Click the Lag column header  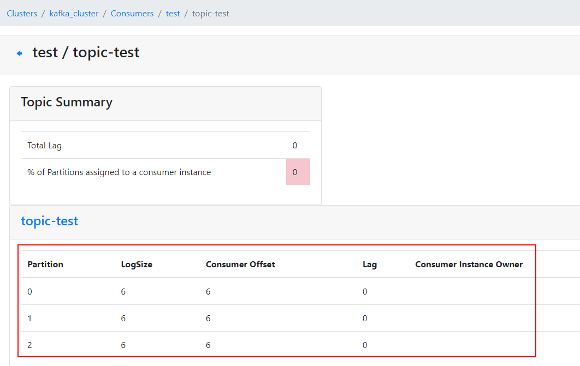tap(370, 265)
